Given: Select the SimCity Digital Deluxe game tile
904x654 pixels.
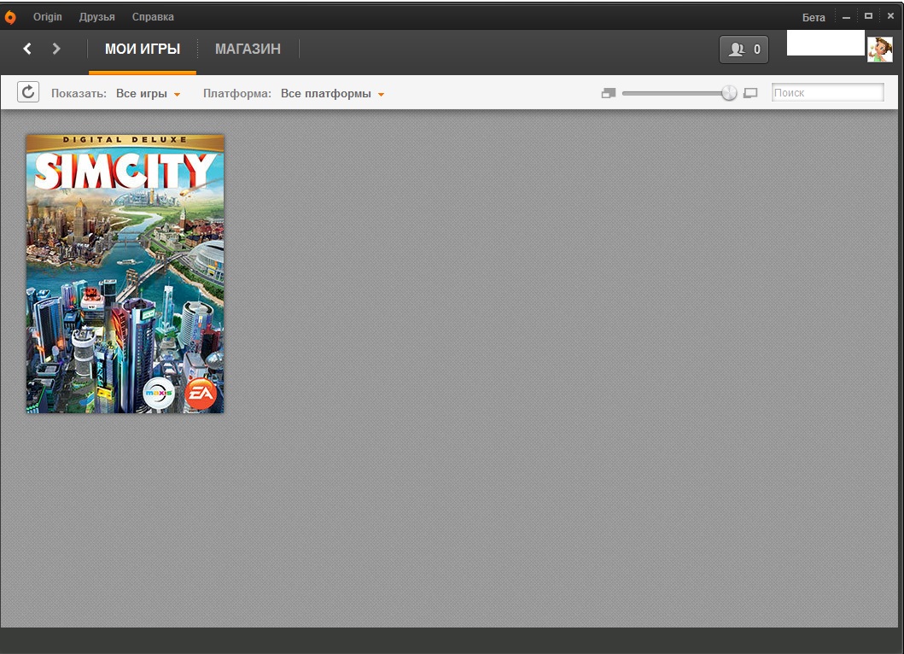Looking at the screenshot, I should [125, 273].
